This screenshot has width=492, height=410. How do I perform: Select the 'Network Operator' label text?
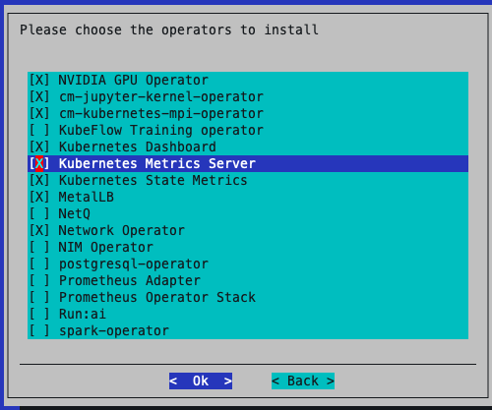click(x=122, y=231)
